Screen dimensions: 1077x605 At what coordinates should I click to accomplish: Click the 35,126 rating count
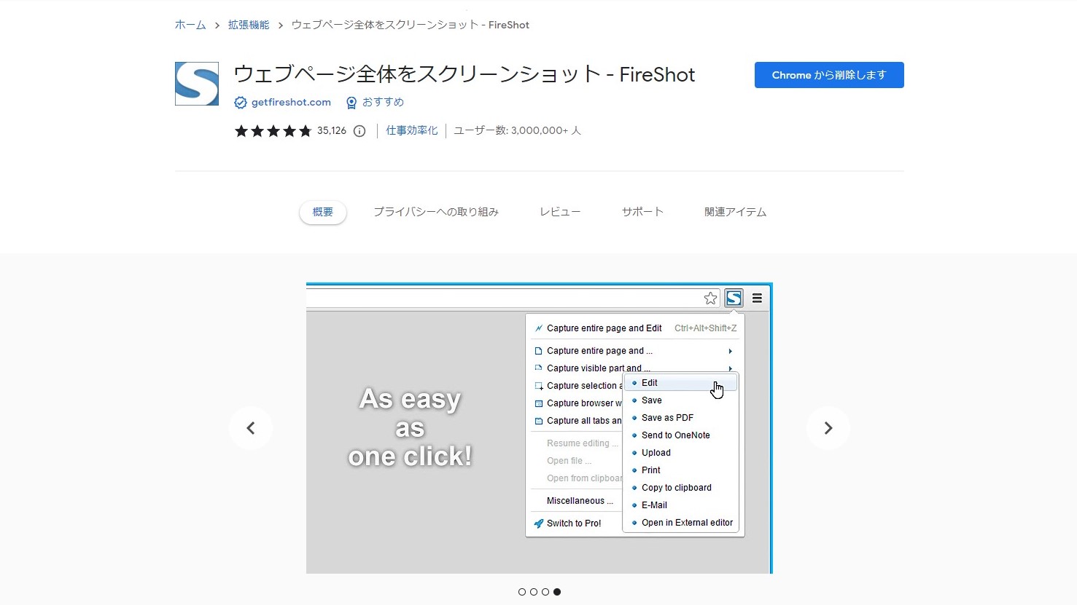coord(332,131)
